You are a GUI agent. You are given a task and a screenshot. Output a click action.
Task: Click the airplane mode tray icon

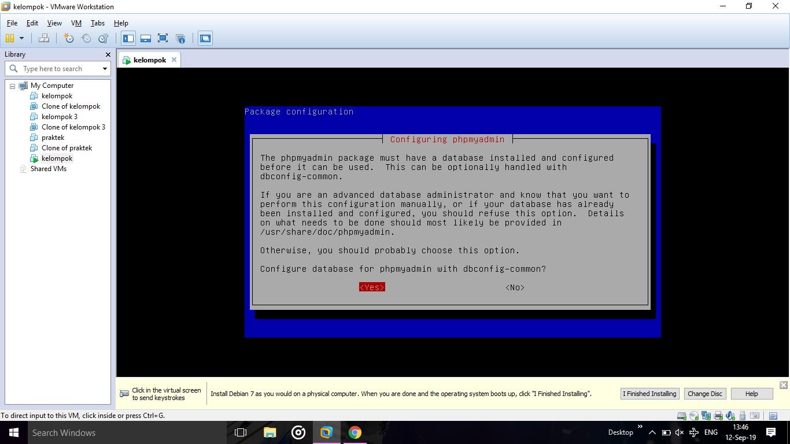(694, 432)
